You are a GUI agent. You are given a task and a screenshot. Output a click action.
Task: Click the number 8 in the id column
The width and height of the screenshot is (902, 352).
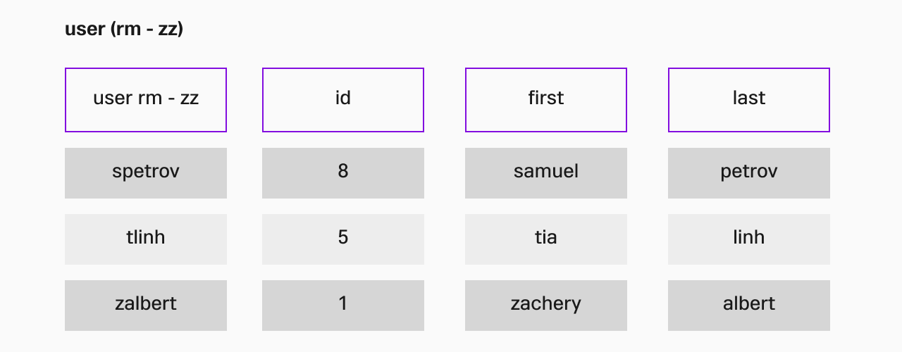pyautogui.click(x=343, y=171)
